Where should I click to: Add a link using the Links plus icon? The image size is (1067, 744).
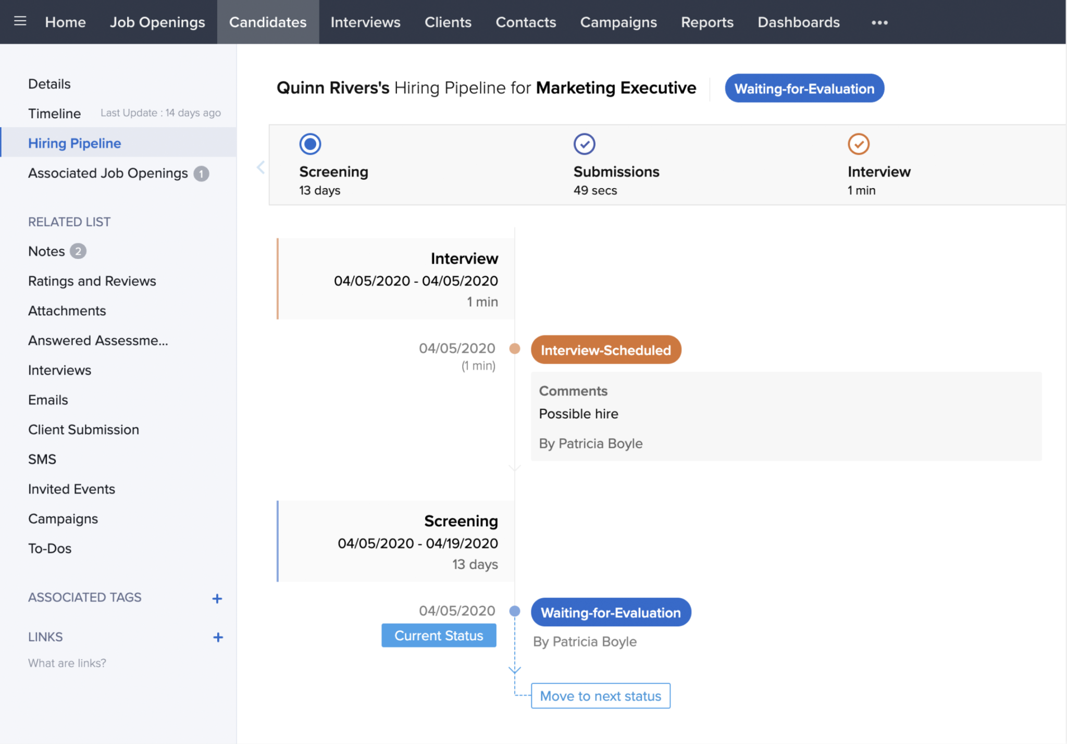218,637
